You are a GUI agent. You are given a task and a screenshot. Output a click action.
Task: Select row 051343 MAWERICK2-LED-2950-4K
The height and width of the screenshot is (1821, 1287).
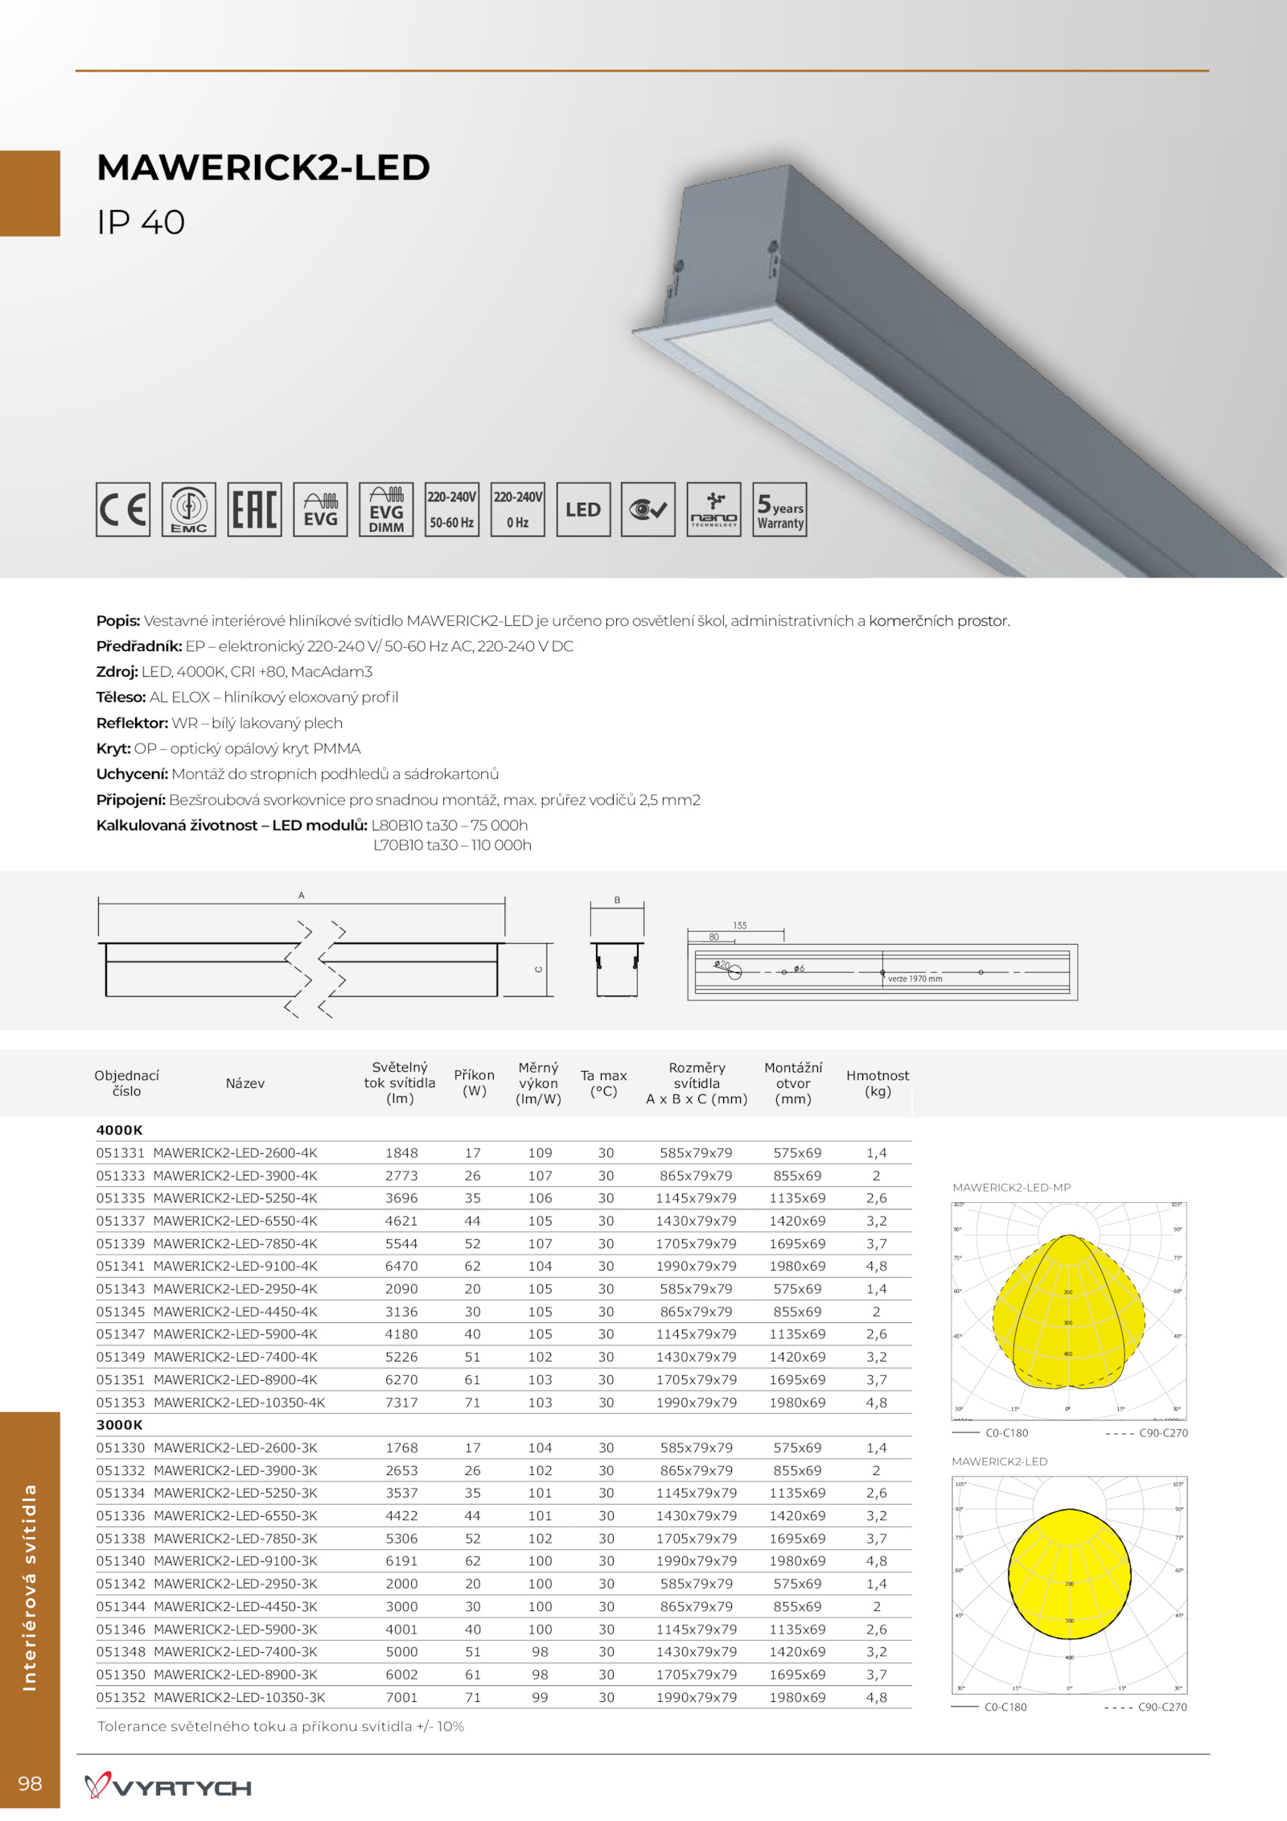(x=504, y=1289)
